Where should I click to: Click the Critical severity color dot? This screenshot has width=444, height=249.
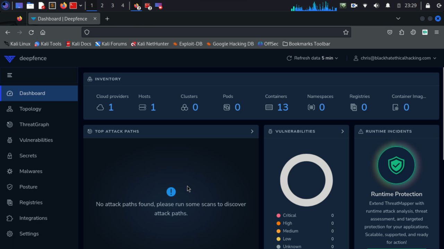[279, 215]
